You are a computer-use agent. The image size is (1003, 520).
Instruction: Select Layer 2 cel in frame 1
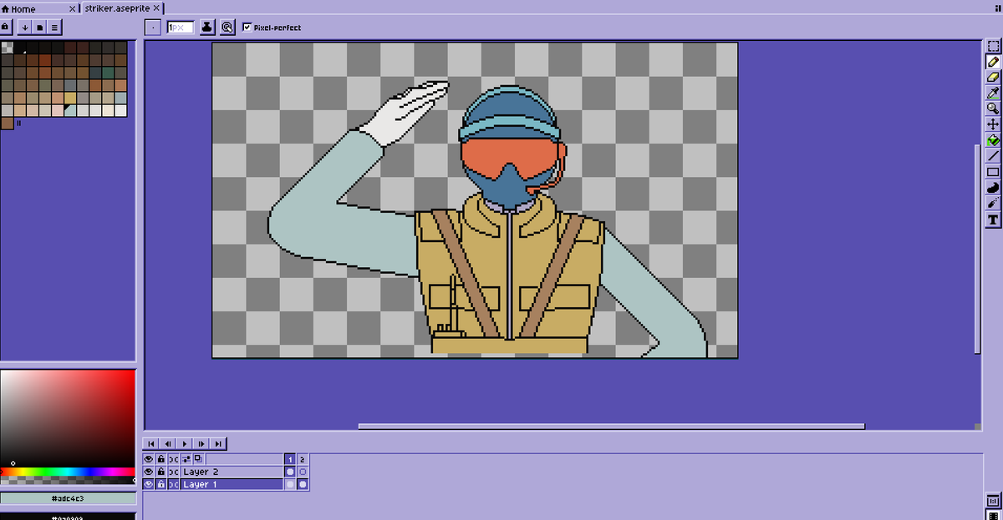tap(290, 472)
